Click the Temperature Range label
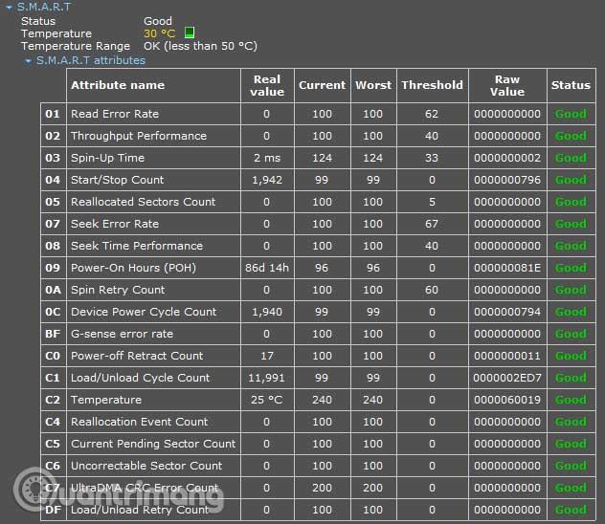The width and height of the screenshot is (605, 524). click(76, 46)
